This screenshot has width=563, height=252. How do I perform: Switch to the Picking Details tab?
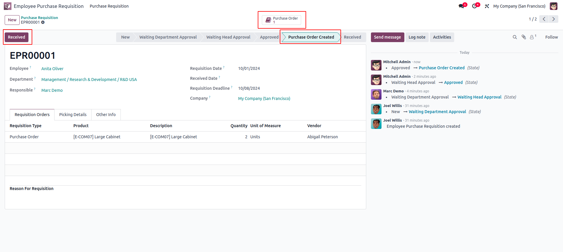tap(73, 115)
